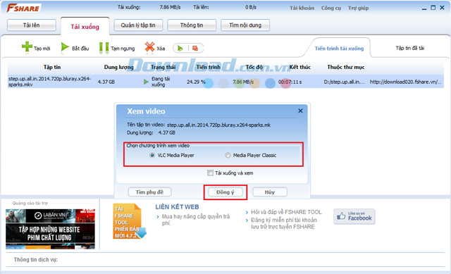This screenshot has height=274, width=451.
Task: Click the D:/step.up.all.in... folder cell
Action: [x=345, y=82]
